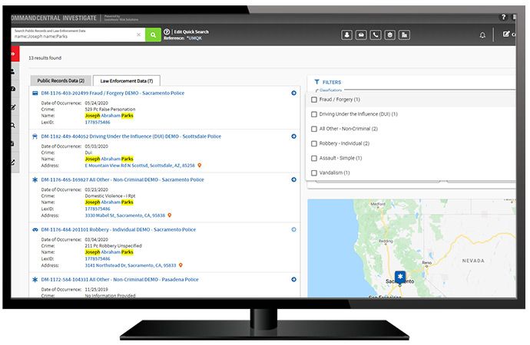530x345 pixels.
Task: Click the person search icon in toolbar
Action: pyautogui.click(x=346, y=34)
